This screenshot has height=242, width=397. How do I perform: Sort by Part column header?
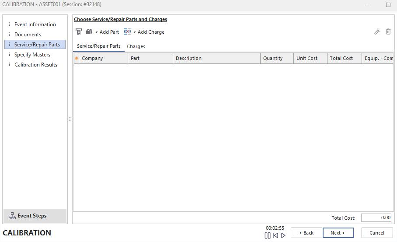click(x=150, y=58)
